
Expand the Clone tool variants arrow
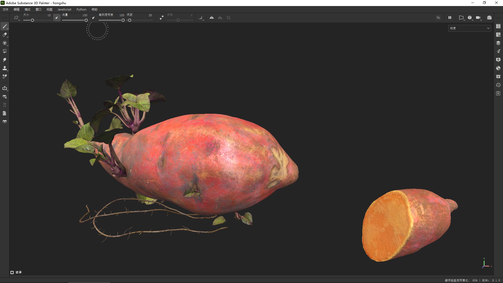coord(8,70)
